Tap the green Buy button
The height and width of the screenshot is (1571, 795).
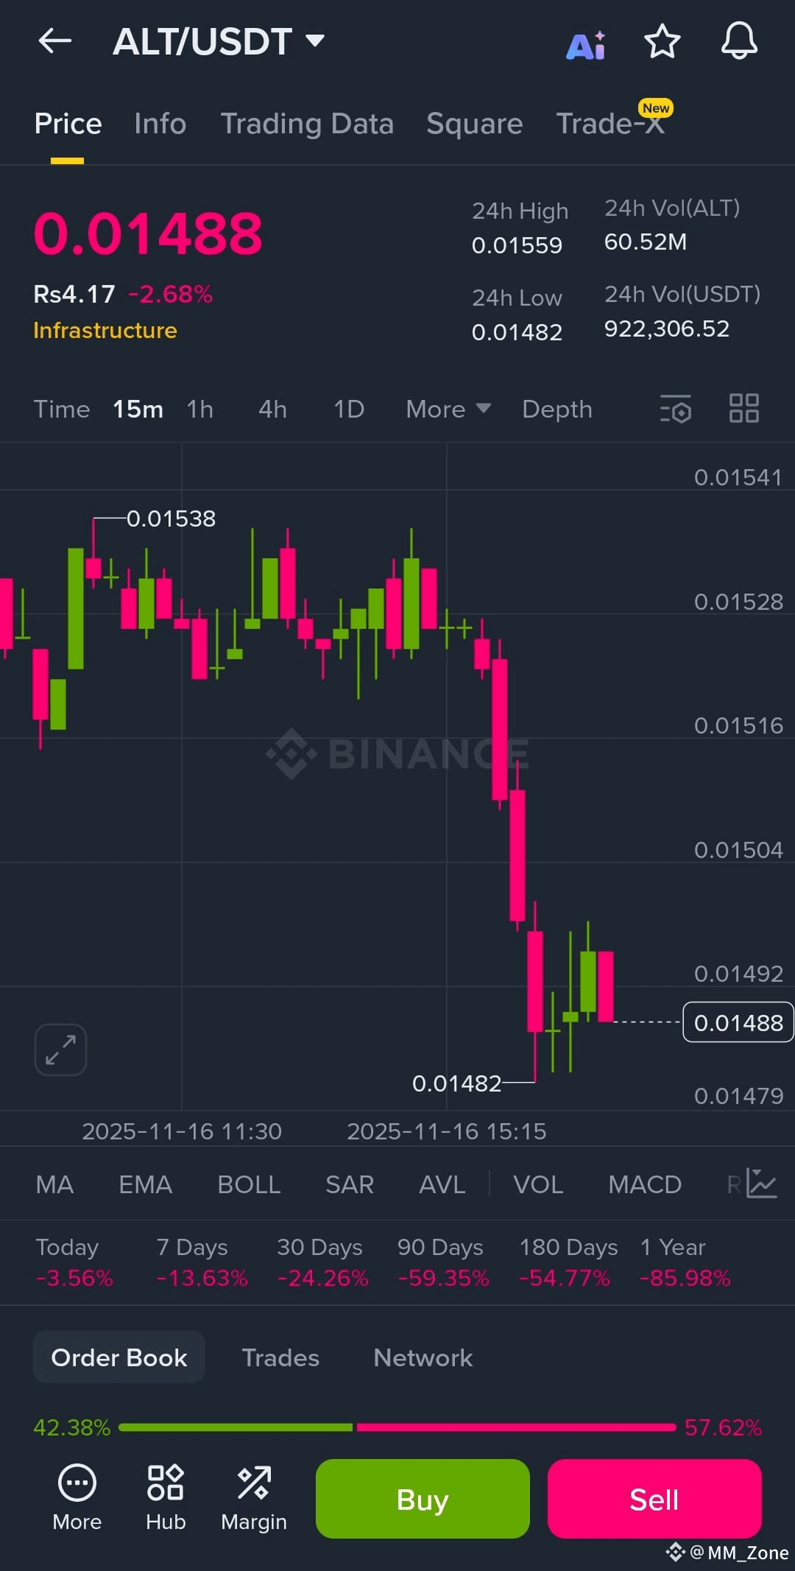(423, 1499)
